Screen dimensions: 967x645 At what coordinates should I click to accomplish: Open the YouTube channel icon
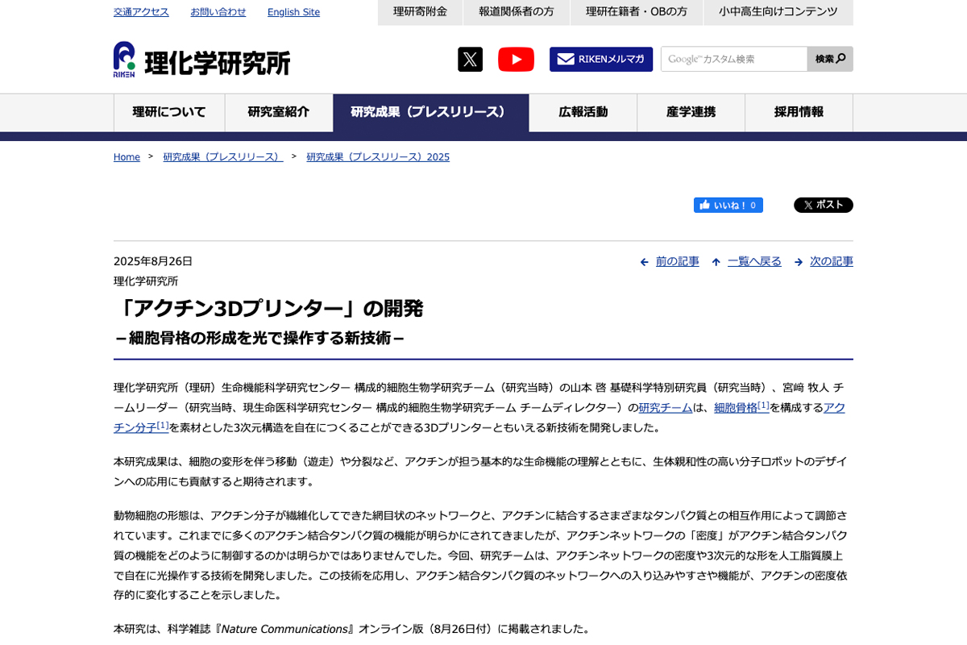point(516,60)
